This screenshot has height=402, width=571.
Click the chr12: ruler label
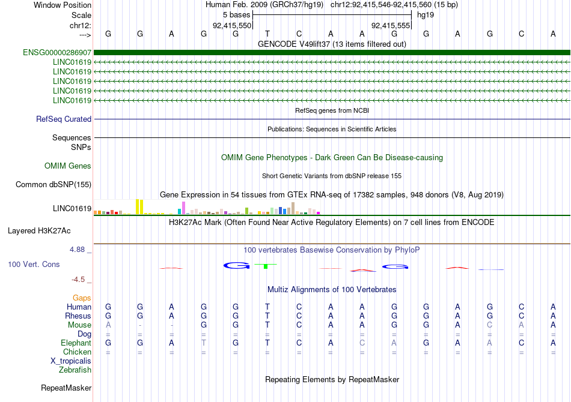pos(81,25)
